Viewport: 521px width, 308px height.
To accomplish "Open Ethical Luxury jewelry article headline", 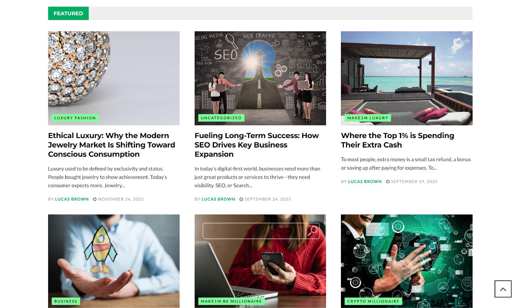I will [x=112, y=145].
